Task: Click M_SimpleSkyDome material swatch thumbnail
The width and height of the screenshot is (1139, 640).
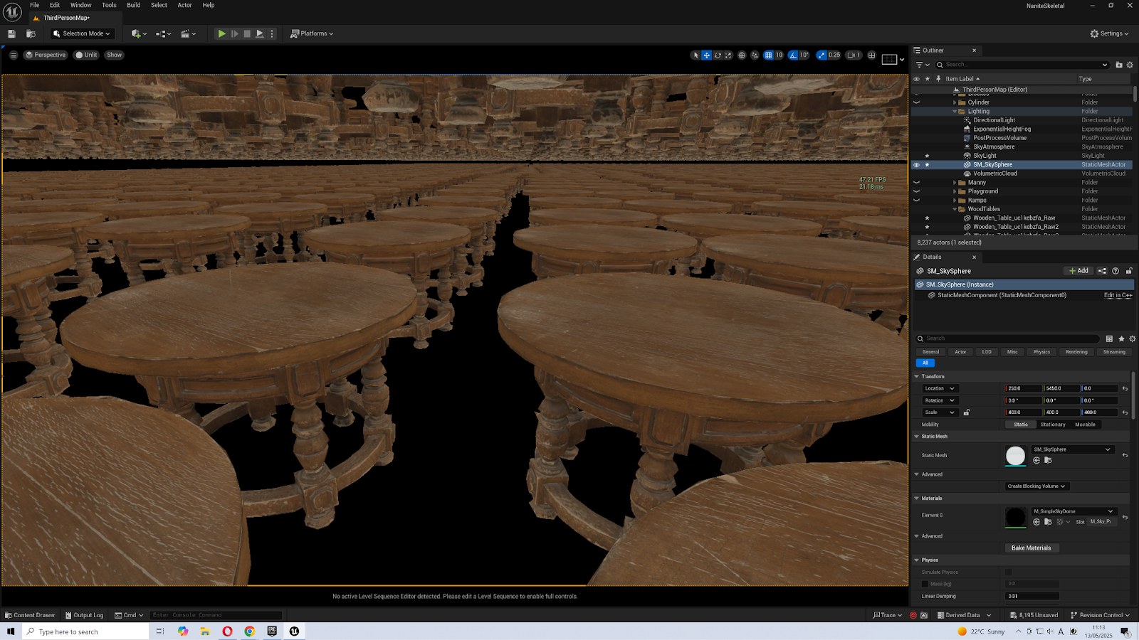Action: [x=1015, y=517]
